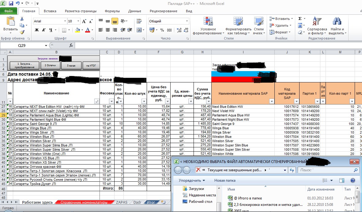This screenshot has height=212, width=362.
Task: Open Сортировка и фильтр menu
Action: click(x=317, y=26)
